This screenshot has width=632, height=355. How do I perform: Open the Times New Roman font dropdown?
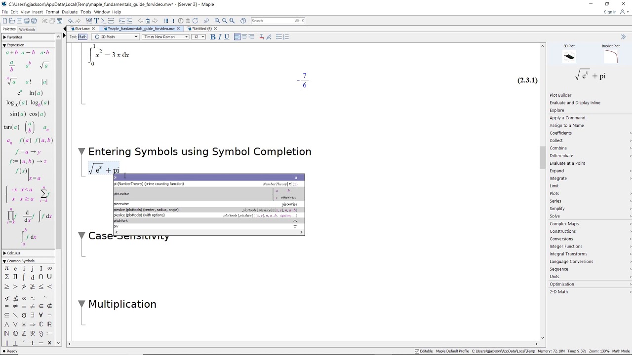click(x=165, y=36)
